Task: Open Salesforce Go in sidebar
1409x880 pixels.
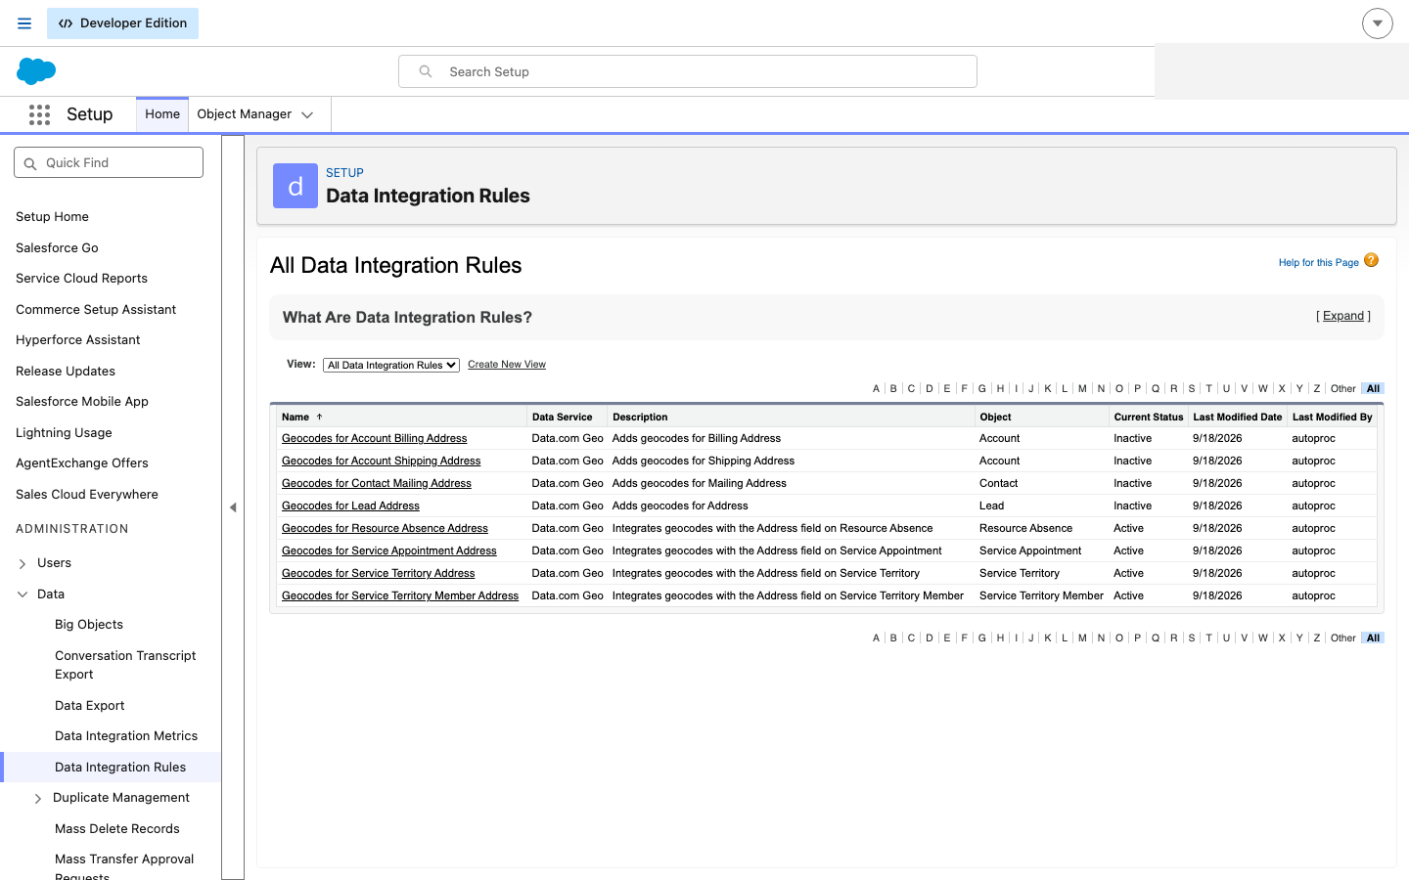Action: (x=57, y=248)
